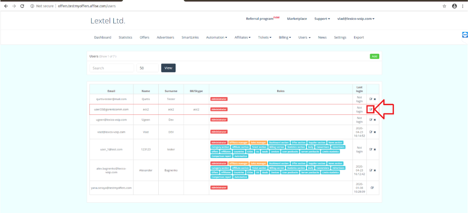Delete the alex.bagnenko user row
468x213 pixels.
[x=374, y=170]
